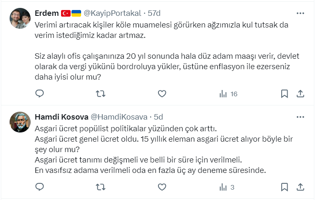Like Erdem's tweet
316x200 pixels.
(162, 94)
